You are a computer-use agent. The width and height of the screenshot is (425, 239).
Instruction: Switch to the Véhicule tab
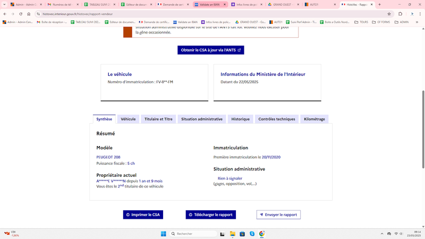coord(128,119)
